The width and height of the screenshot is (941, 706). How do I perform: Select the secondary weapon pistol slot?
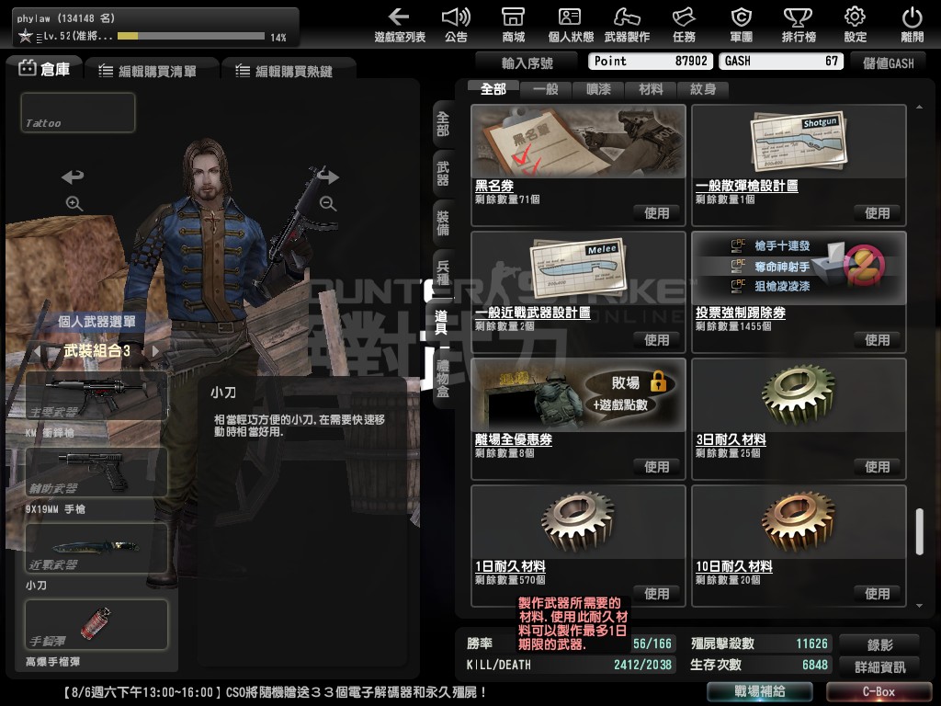[96, 472]
